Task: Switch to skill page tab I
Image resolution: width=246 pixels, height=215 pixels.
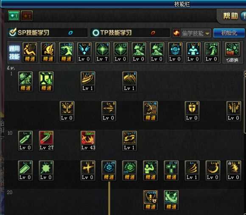Action: coord(14,16)
